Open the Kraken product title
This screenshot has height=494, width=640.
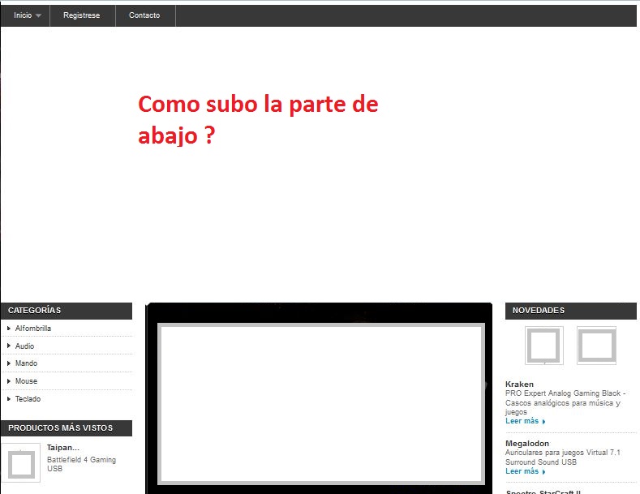pos(519,384)
